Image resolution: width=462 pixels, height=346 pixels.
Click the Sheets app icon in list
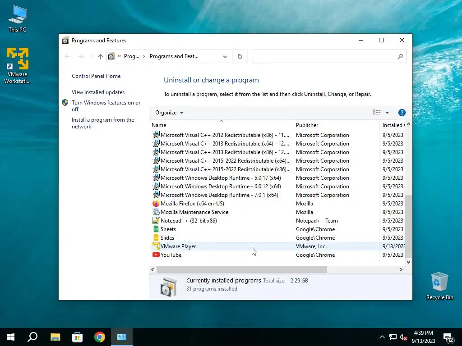point(156,229)
